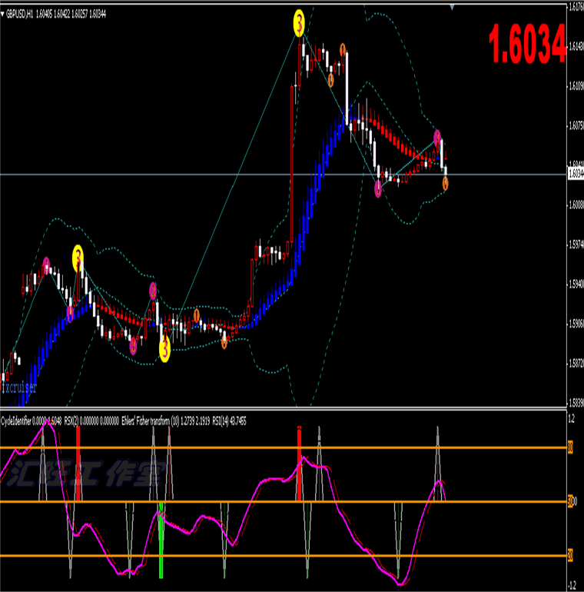Click the current price tag 1.6034 on the price axis

point(576,174)
